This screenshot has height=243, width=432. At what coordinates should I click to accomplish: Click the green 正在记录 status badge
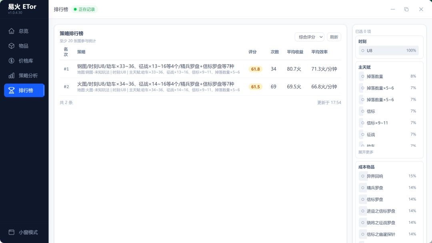coord(84,9)
